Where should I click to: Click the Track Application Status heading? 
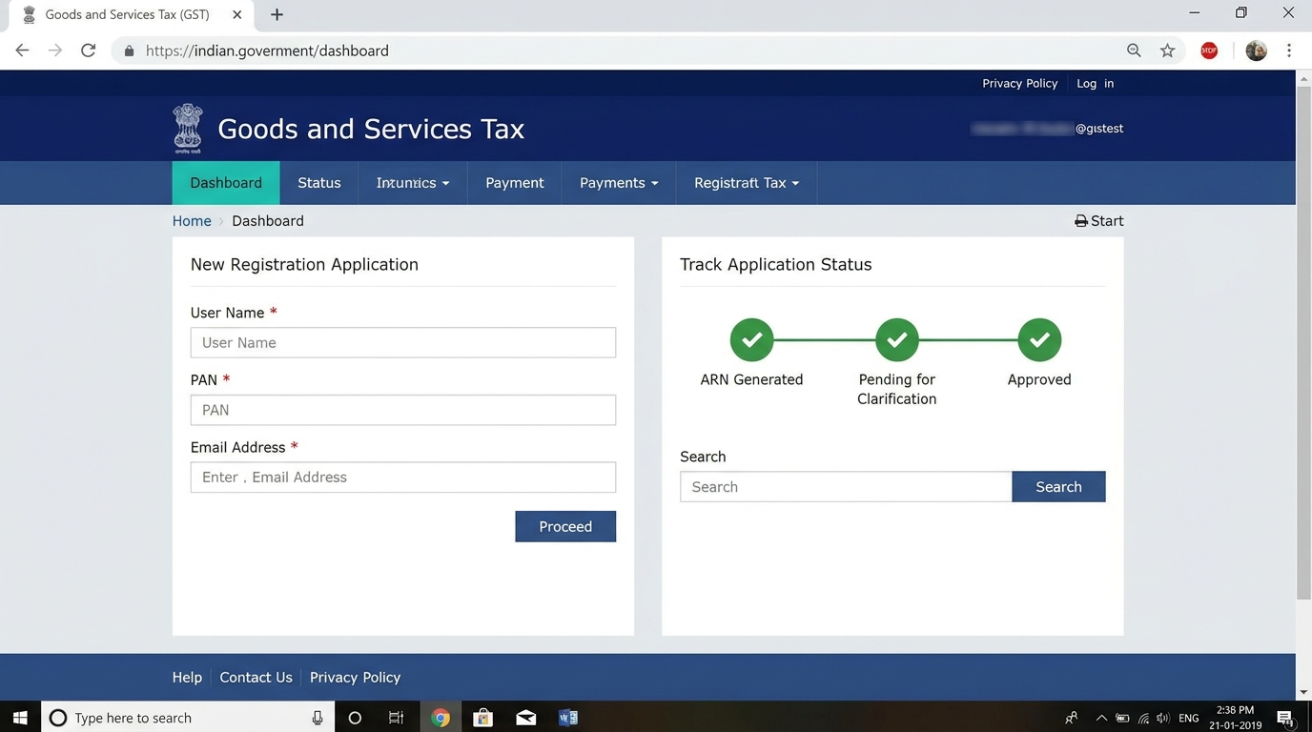click(775, 265)
